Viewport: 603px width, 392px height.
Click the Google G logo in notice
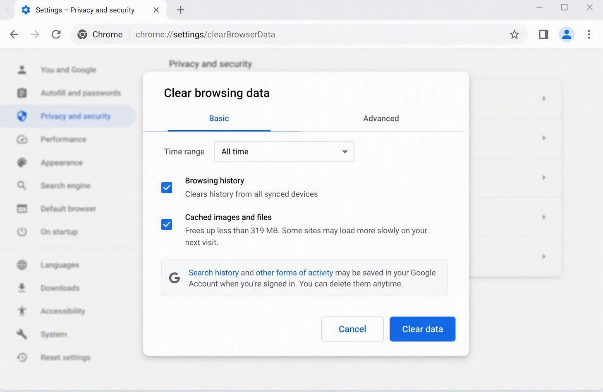175,278
